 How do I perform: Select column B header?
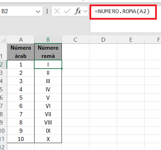tap(48, 40)
